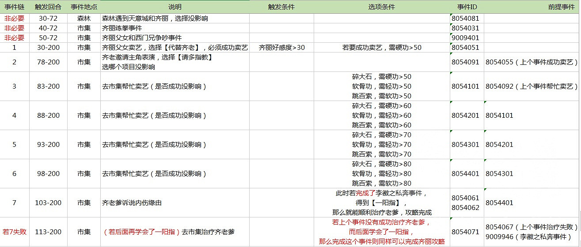Select the red 若7失败 cell
Screen dimensions: 581x247
pyautogui.click(x=14, y=232)
